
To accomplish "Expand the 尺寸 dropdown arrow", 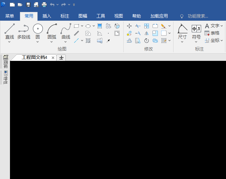I will [182, 42].
